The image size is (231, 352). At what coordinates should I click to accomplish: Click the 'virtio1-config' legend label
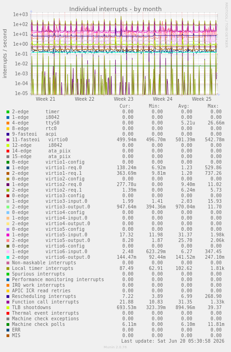pos(65,162)
